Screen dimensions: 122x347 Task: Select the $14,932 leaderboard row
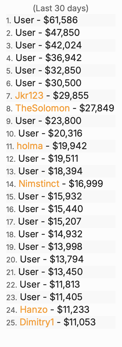tap(61, 234)
